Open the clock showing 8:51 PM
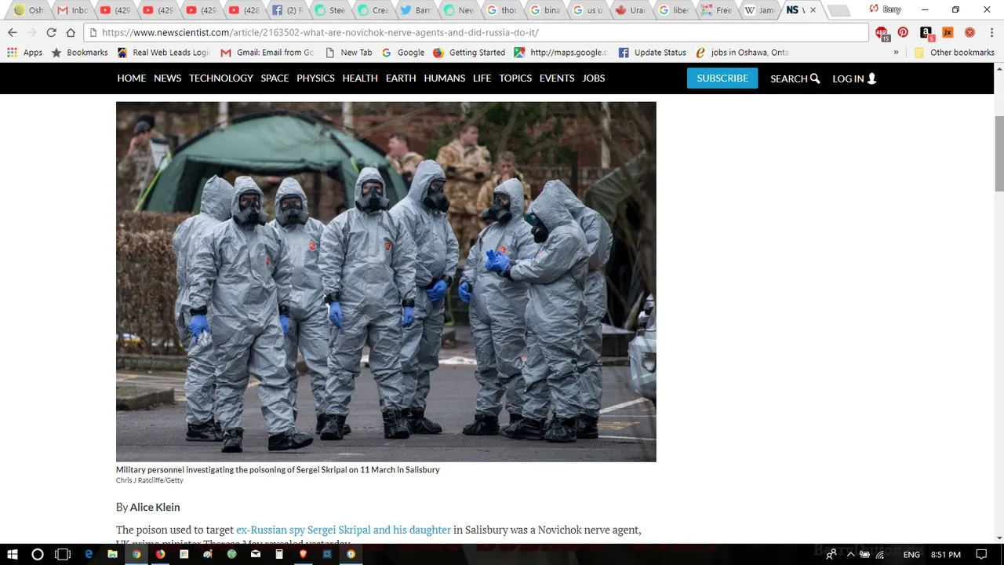This screenshot has width=1004, height=565. coord(945,555)
